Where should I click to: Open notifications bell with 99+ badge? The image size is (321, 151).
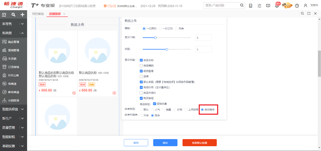[x=277, y=5]
